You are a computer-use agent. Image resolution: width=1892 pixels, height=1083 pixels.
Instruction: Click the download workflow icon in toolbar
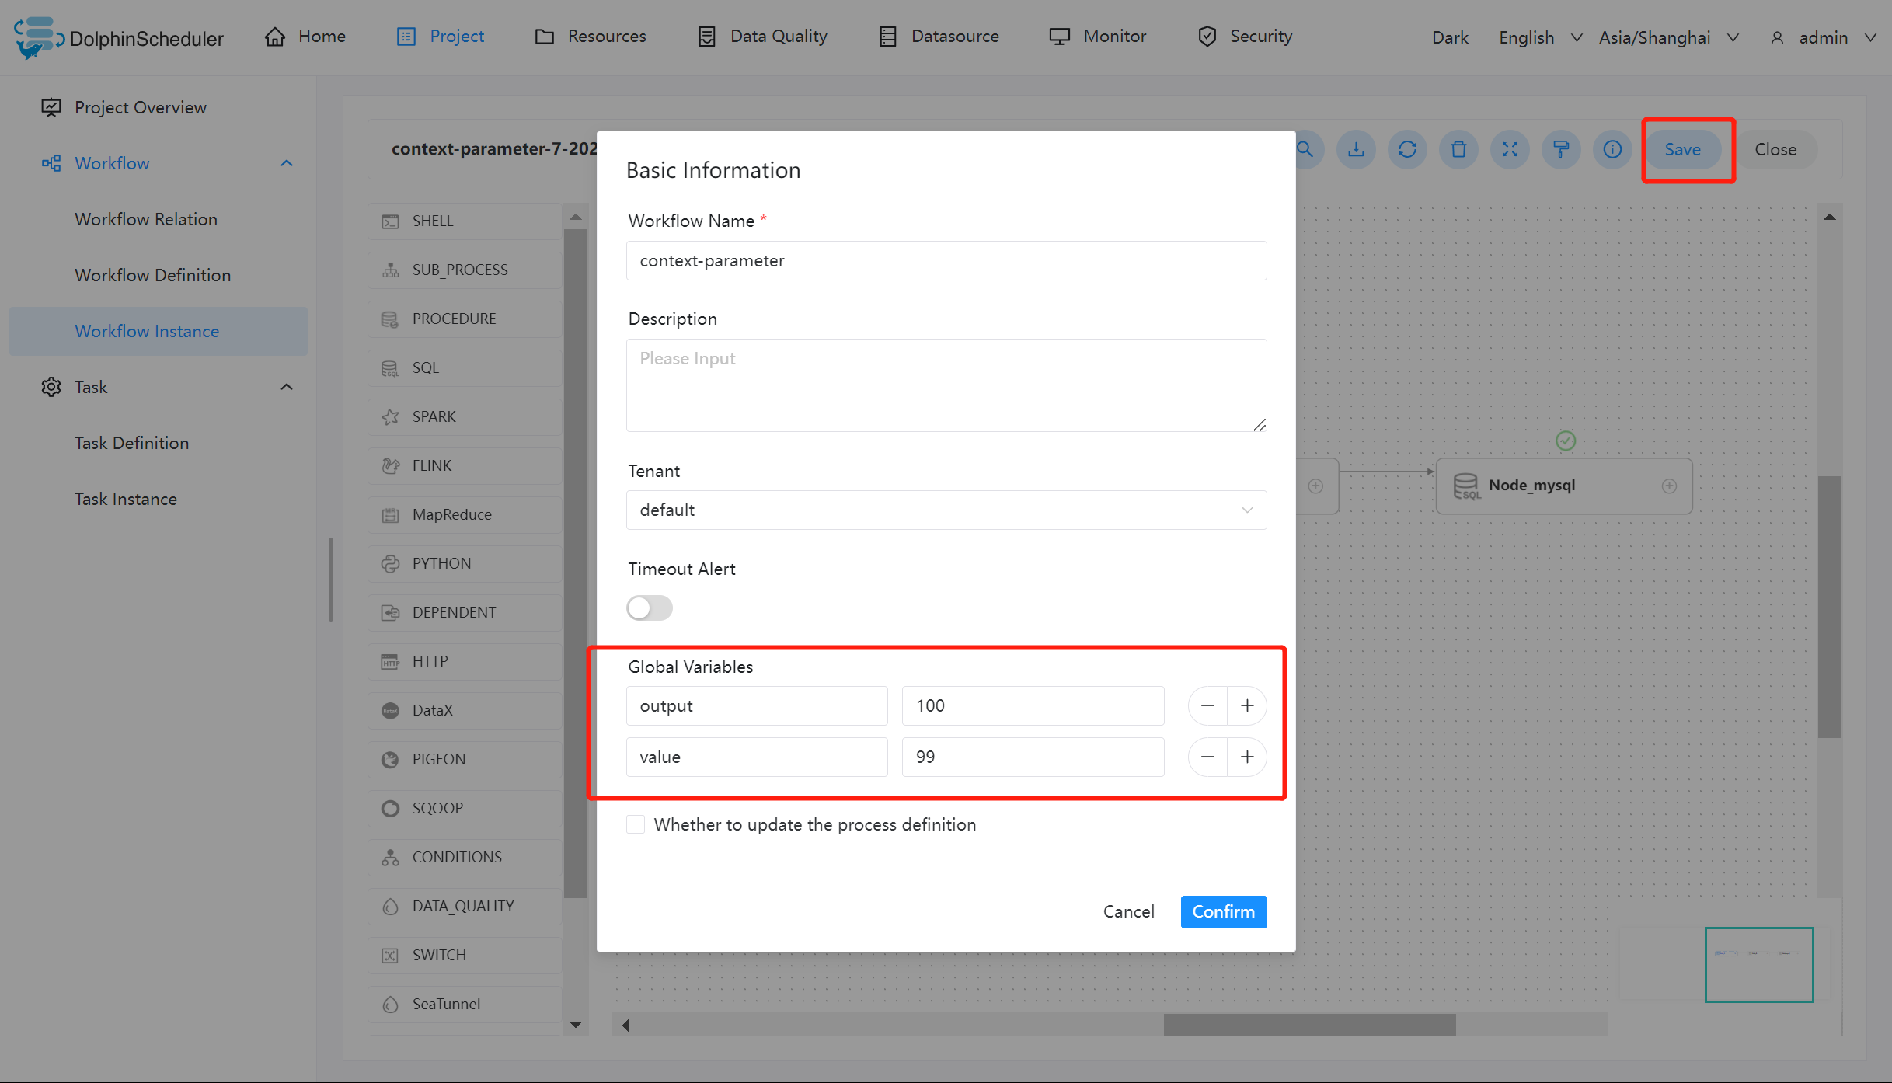pos(1356,149)
